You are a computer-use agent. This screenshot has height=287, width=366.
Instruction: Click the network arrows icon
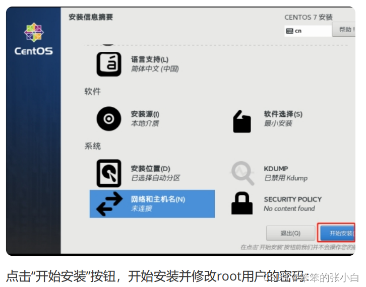[109, 204]
